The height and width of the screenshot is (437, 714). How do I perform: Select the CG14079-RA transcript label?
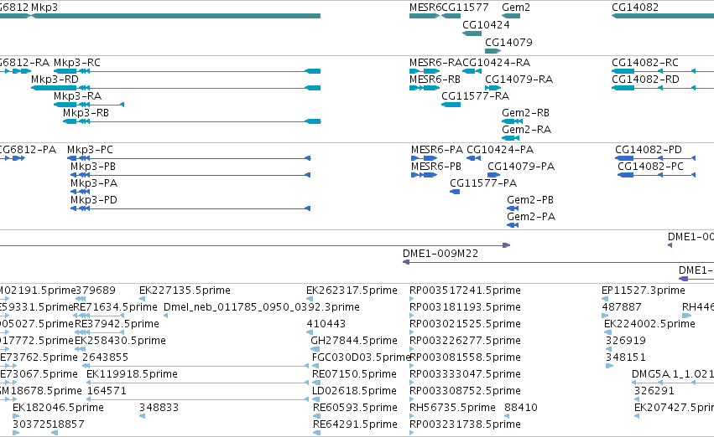coord(519,80)
